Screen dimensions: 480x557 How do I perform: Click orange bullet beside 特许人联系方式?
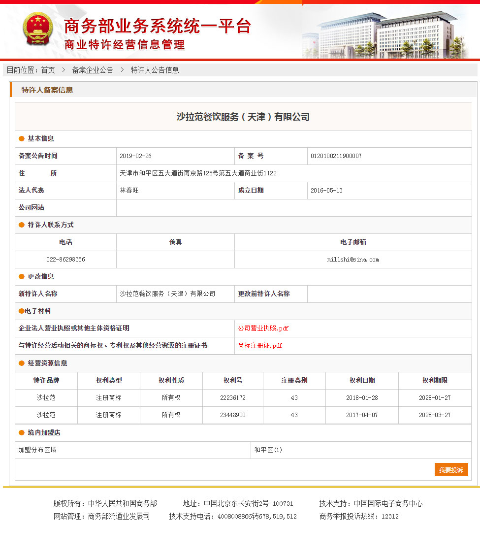click(22, 225)
